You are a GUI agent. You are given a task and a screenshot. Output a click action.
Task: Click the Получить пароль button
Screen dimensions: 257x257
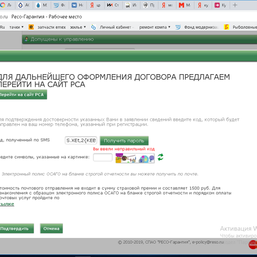[124, 140]
